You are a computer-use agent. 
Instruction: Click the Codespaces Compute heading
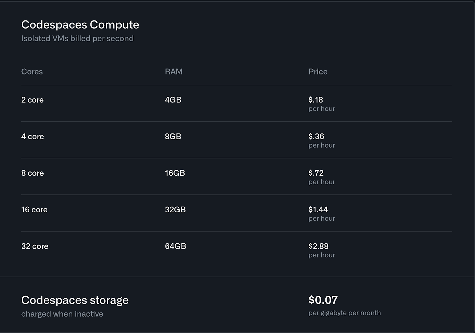pos(80,25)
